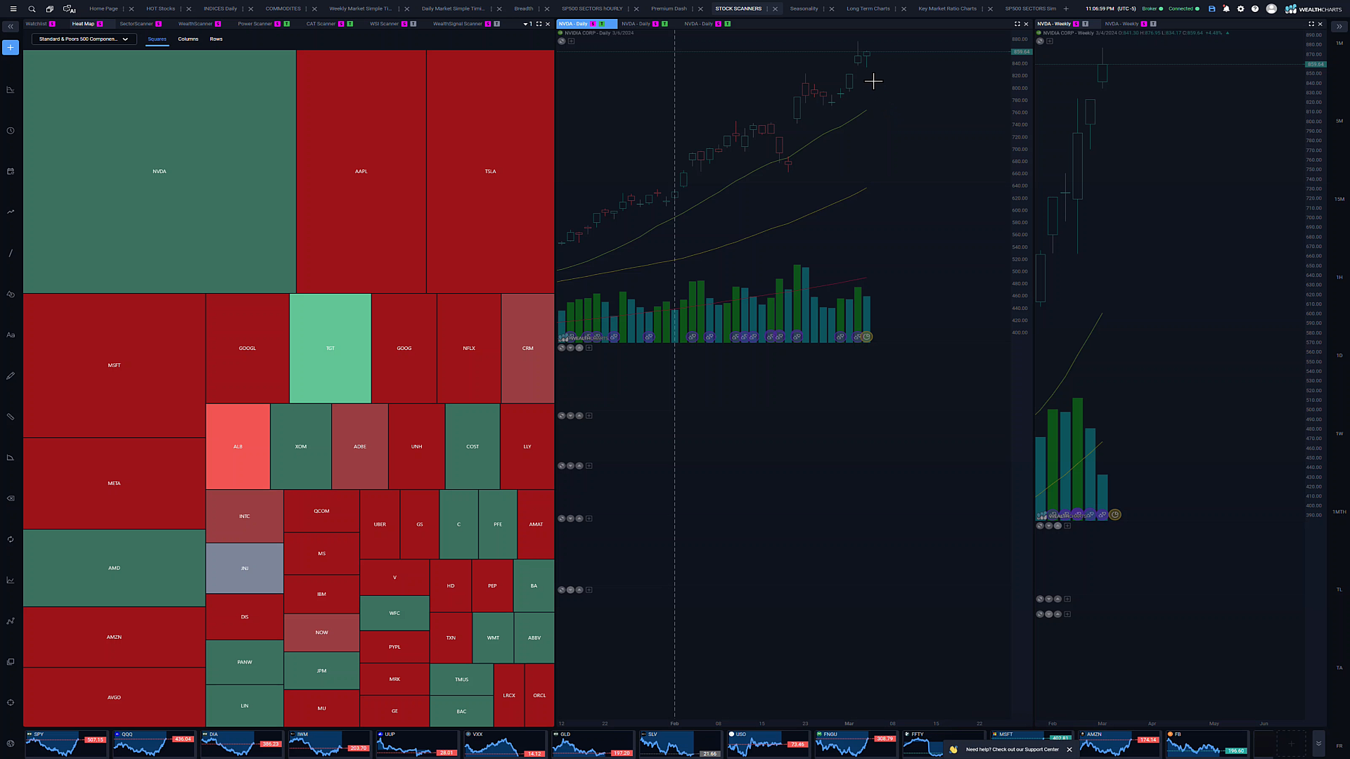Viewport: 1350px width, 759px height.
Task: Open the SectorScanner panel tab
Action: (136, 24)
